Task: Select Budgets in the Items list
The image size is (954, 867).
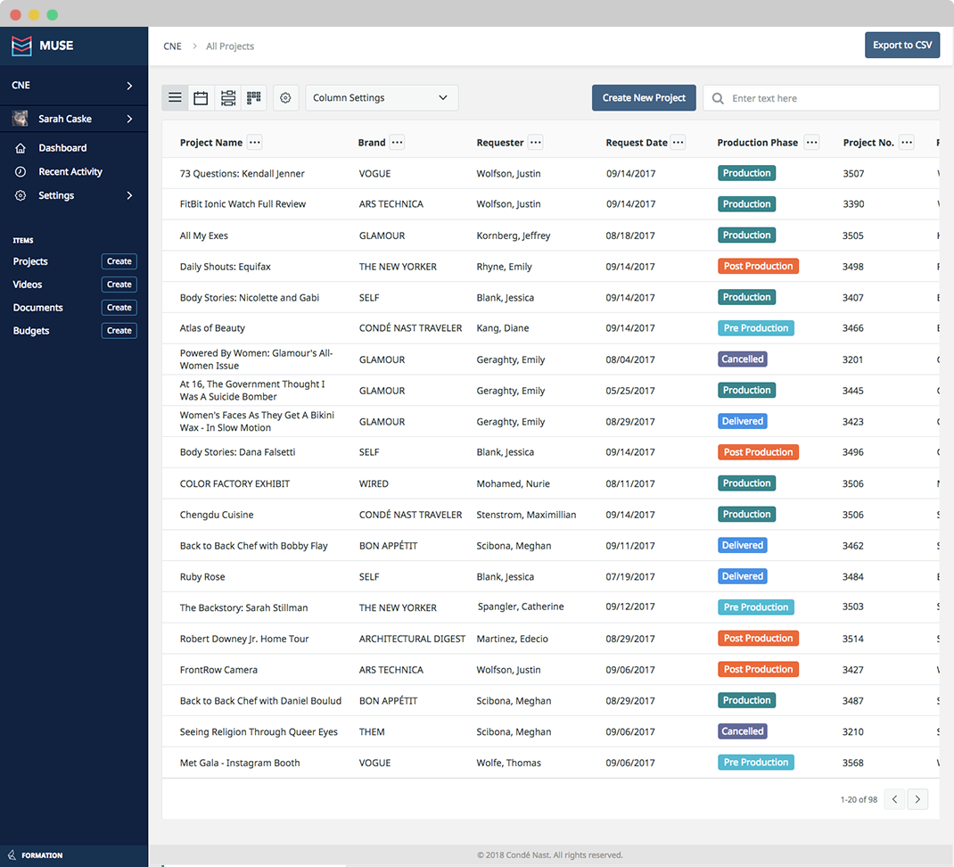Action: [x=31, y=331]
